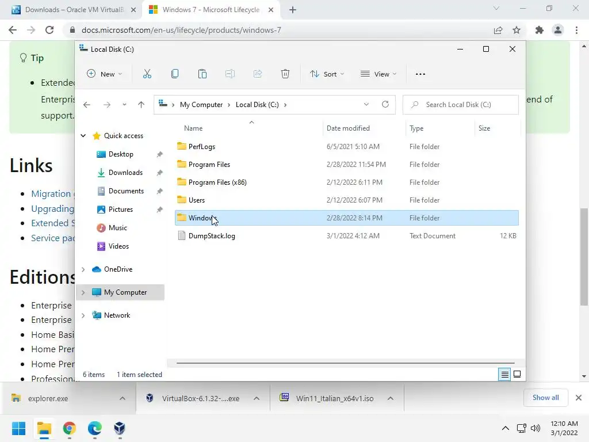Select Downloads in Quick access

(125, 173)
